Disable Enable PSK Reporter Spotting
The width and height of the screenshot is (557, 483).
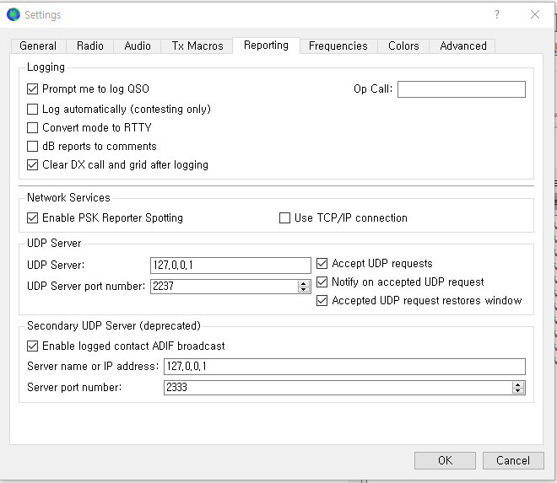[x=33, y=217]
